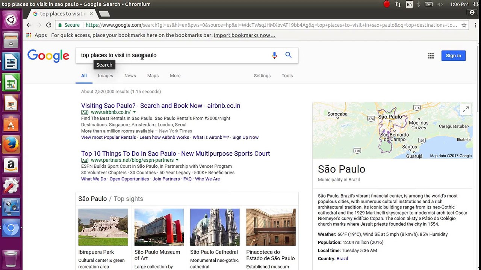
Task: Click 'View most Popular Rentals' link
Action: point(109,137)
